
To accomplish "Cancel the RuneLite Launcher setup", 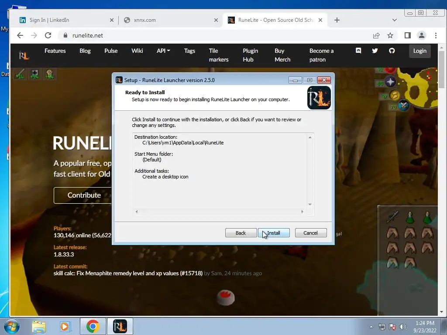I will pos(311,233).
